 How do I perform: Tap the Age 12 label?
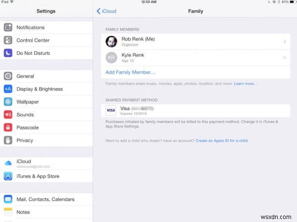(128, 61)
